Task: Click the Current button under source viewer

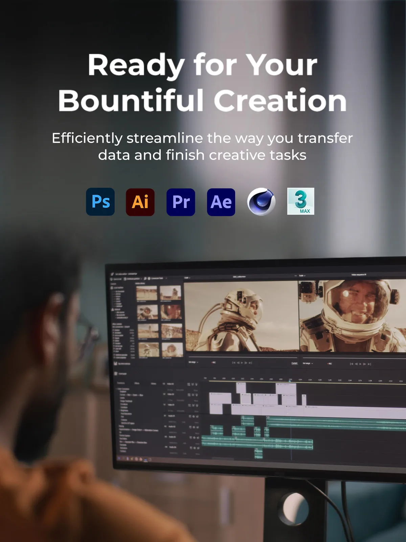Action: pos(294,363)
